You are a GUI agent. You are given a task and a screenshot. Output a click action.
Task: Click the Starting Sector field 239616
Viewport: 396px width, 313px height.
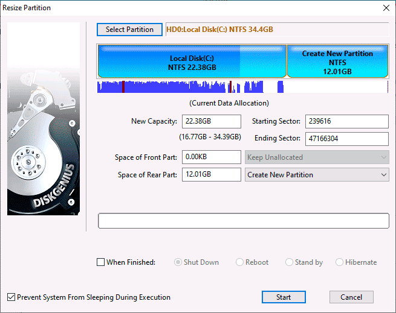tap(347, 121)
